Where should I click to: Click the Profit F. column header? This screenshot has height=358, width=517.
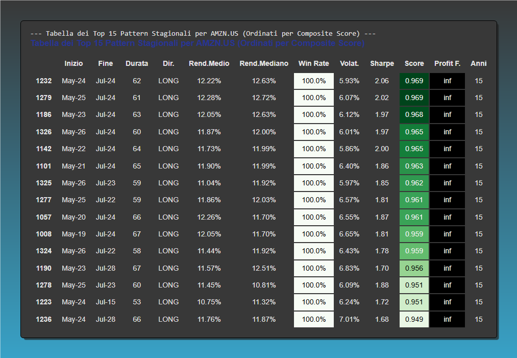(447, 63)
